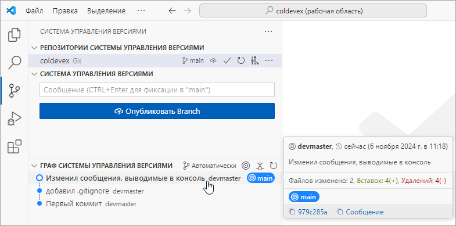The height and width of the screenshot is (226, 456).
Task: Refresh the source control graph
Action: point(274,166)
